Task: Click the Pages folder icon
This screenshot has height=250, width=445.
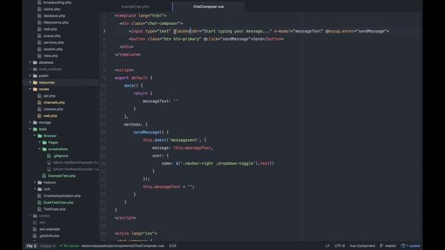Action: (44, 142)
